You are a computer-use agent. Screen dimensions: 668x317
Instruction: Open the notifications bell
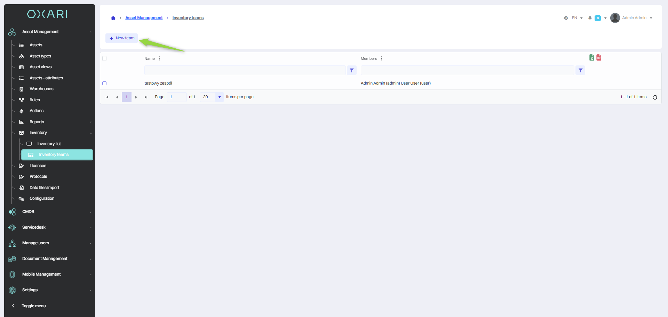590,18
